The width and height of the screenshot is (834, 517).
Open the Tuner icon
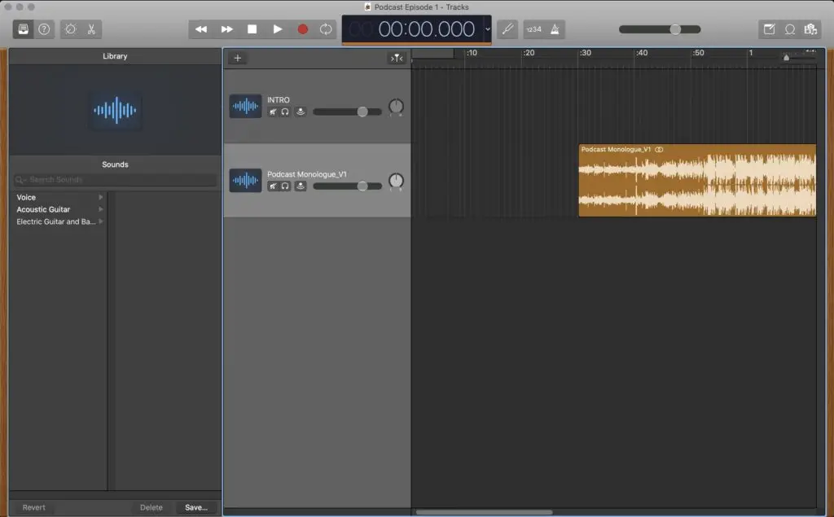(x=507, y=29)
